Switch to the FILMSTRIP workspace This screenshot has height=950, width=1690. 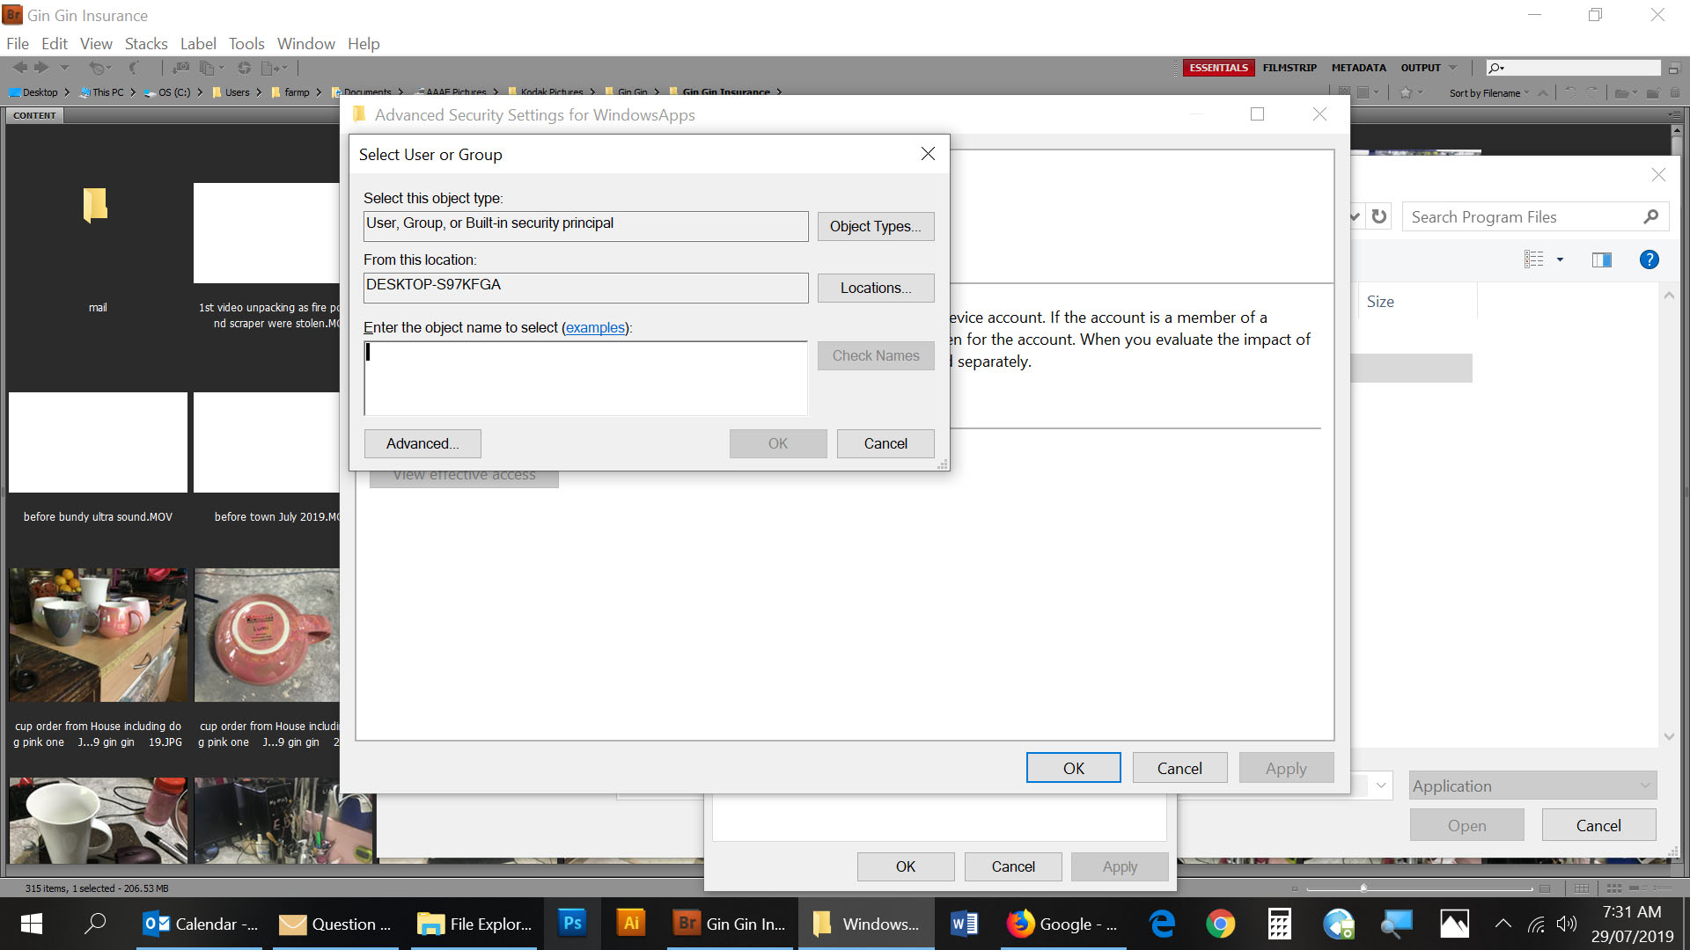1290,68
